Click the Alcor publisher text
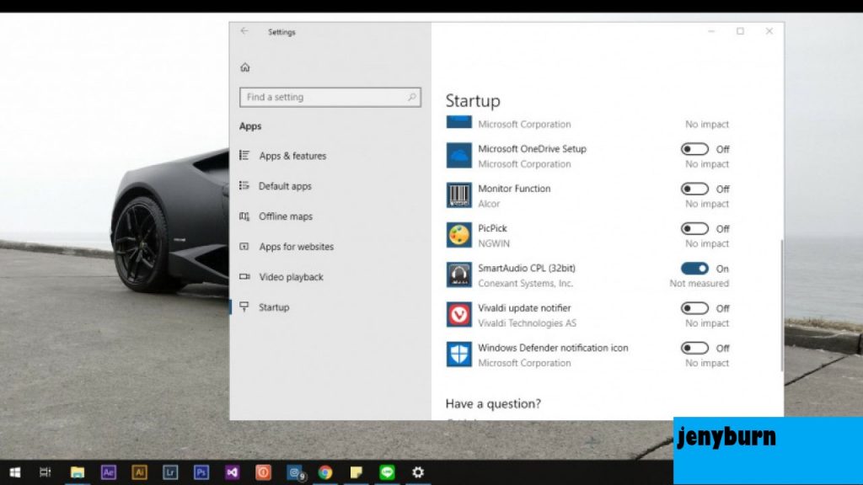This screenshot has height=485, width=863. pos(489,204)
